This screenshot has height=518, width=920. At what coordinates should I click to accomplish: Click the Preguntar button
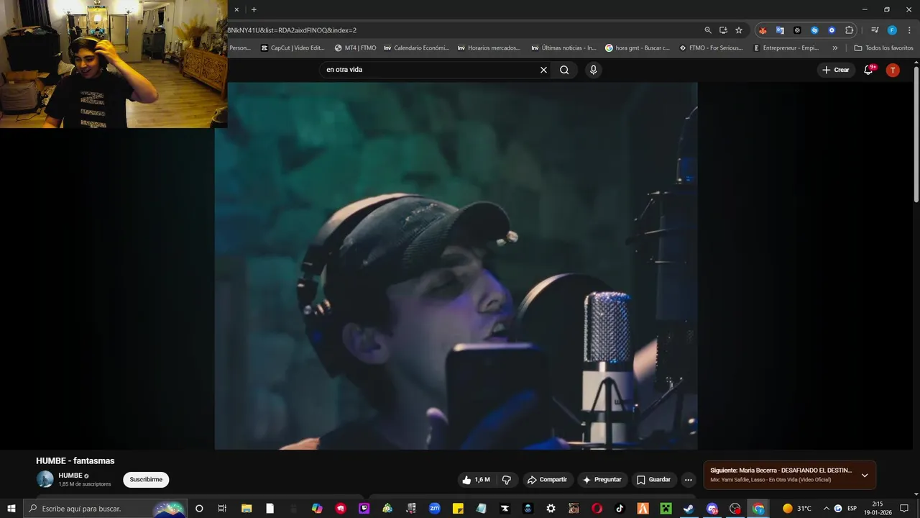pos(602,480)
